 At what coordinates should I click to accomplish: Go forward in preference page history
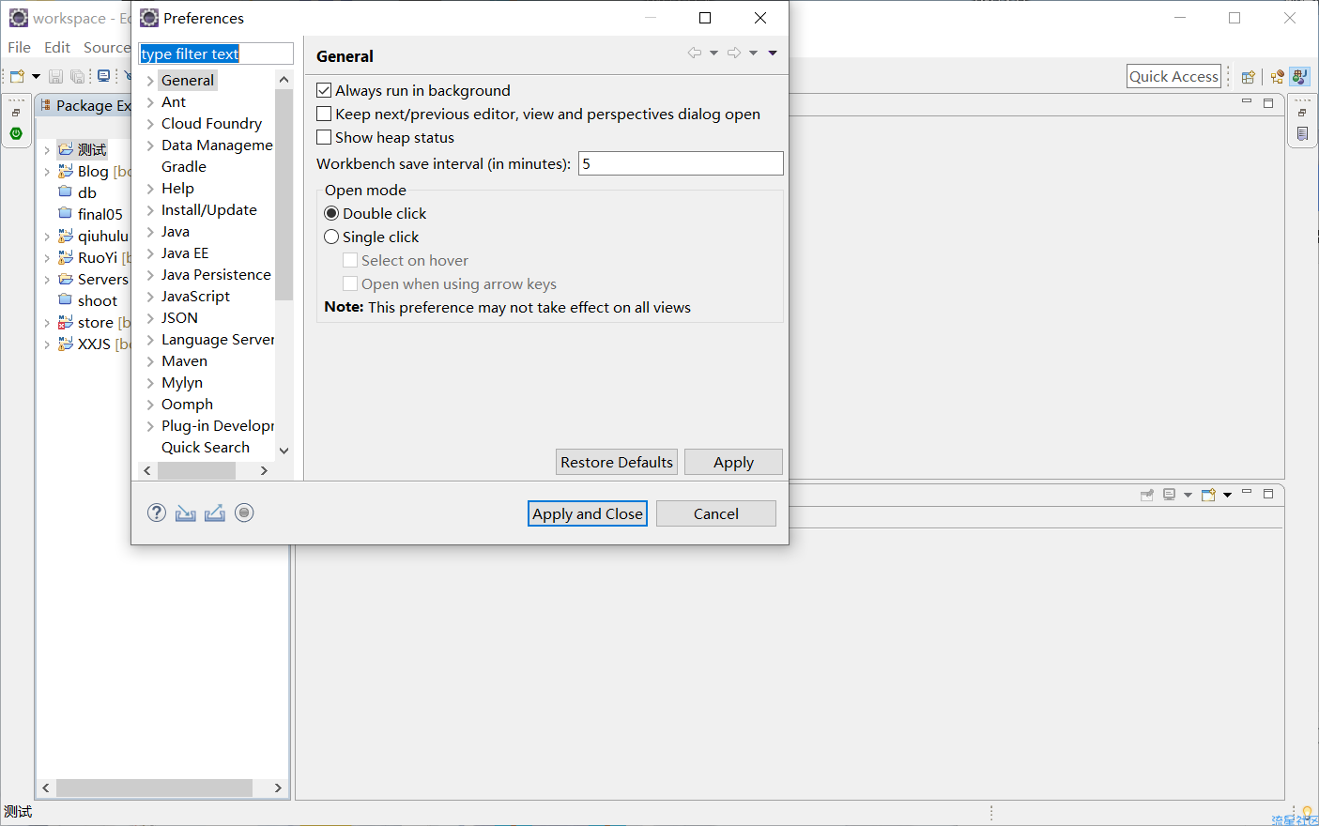[734, 53]
